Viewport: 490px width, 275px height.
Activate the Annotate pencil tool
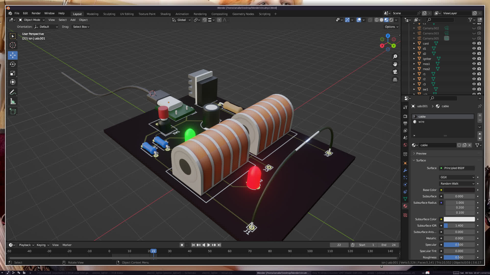13,92
